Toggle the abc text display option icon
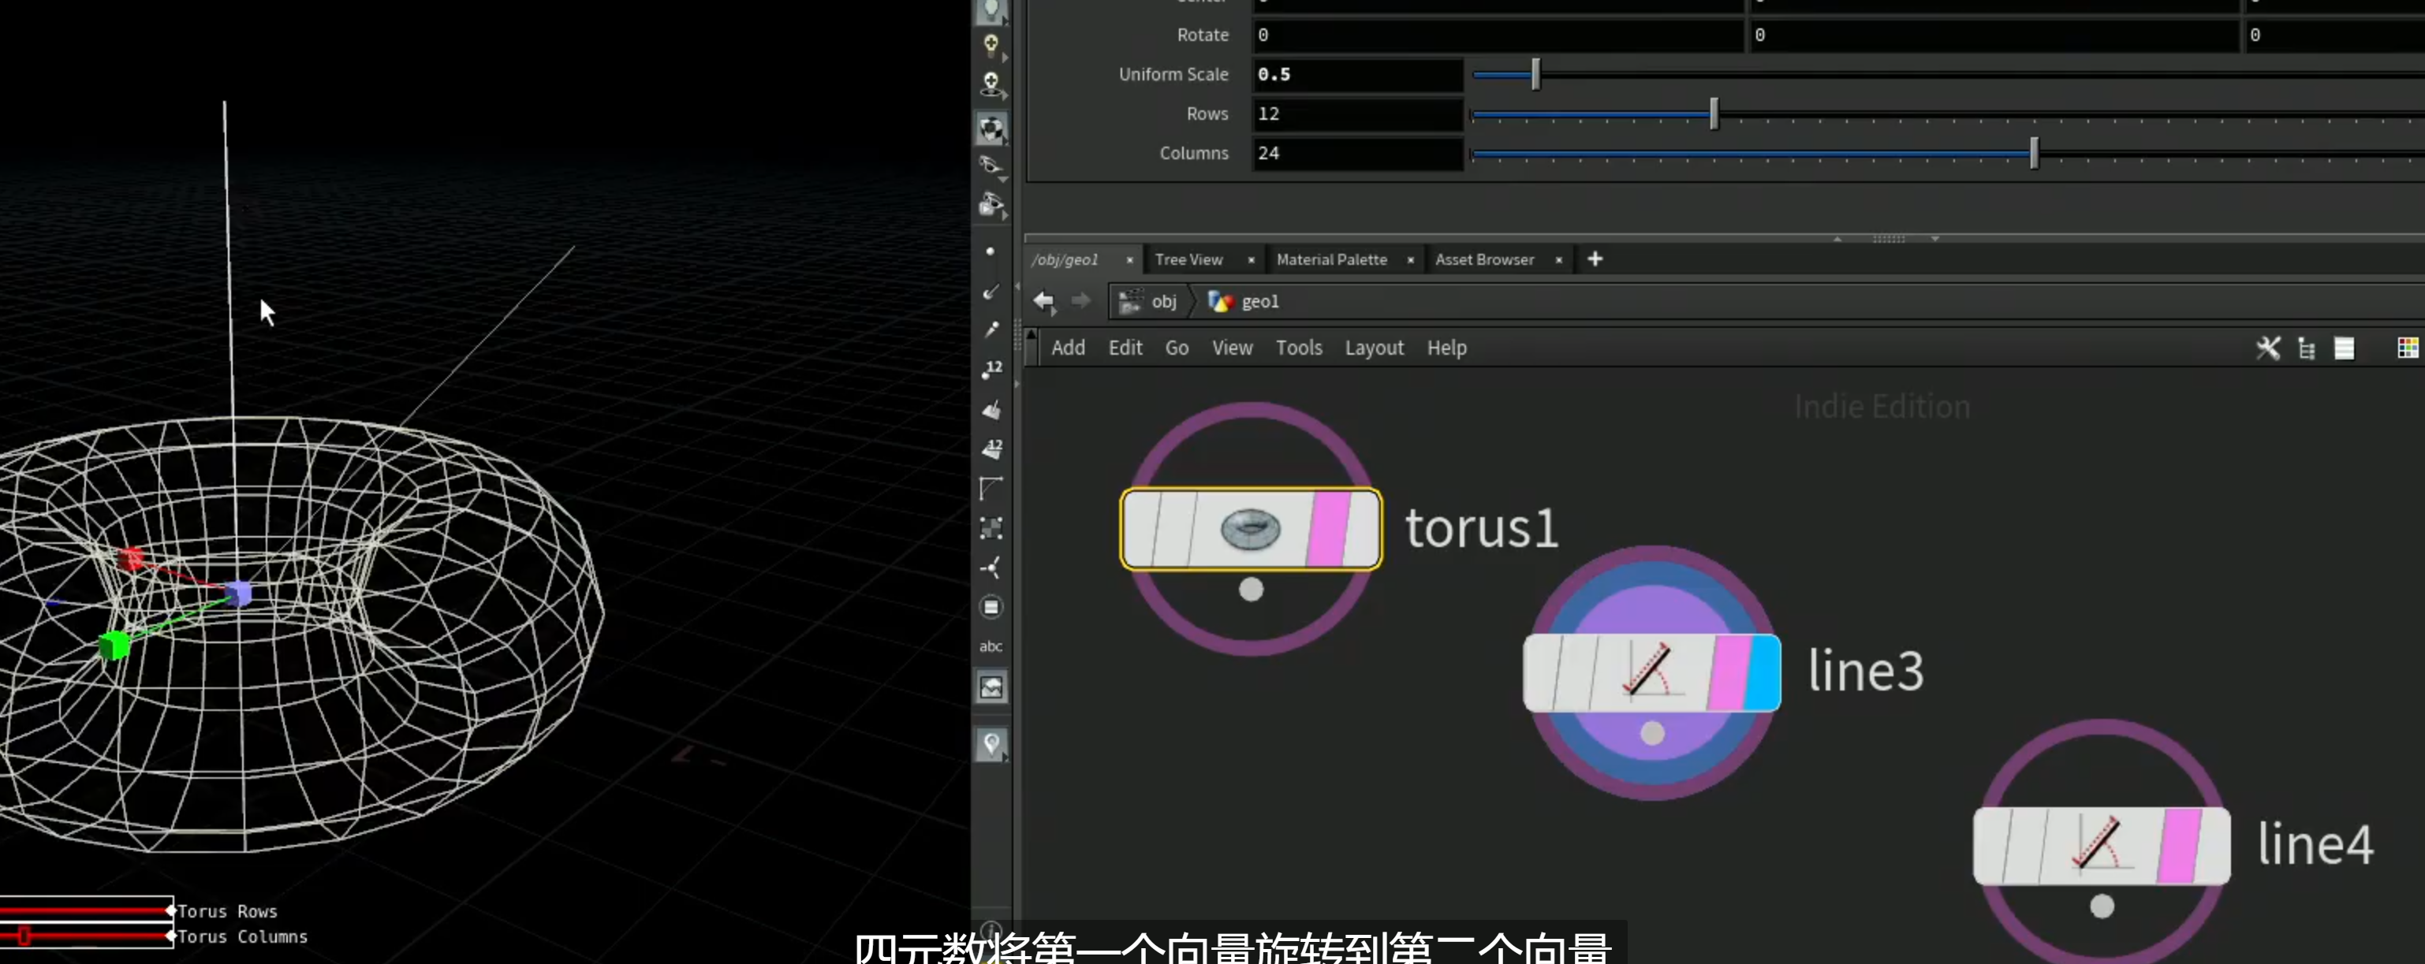This screenshot has width=2425, height=964. 991,646
